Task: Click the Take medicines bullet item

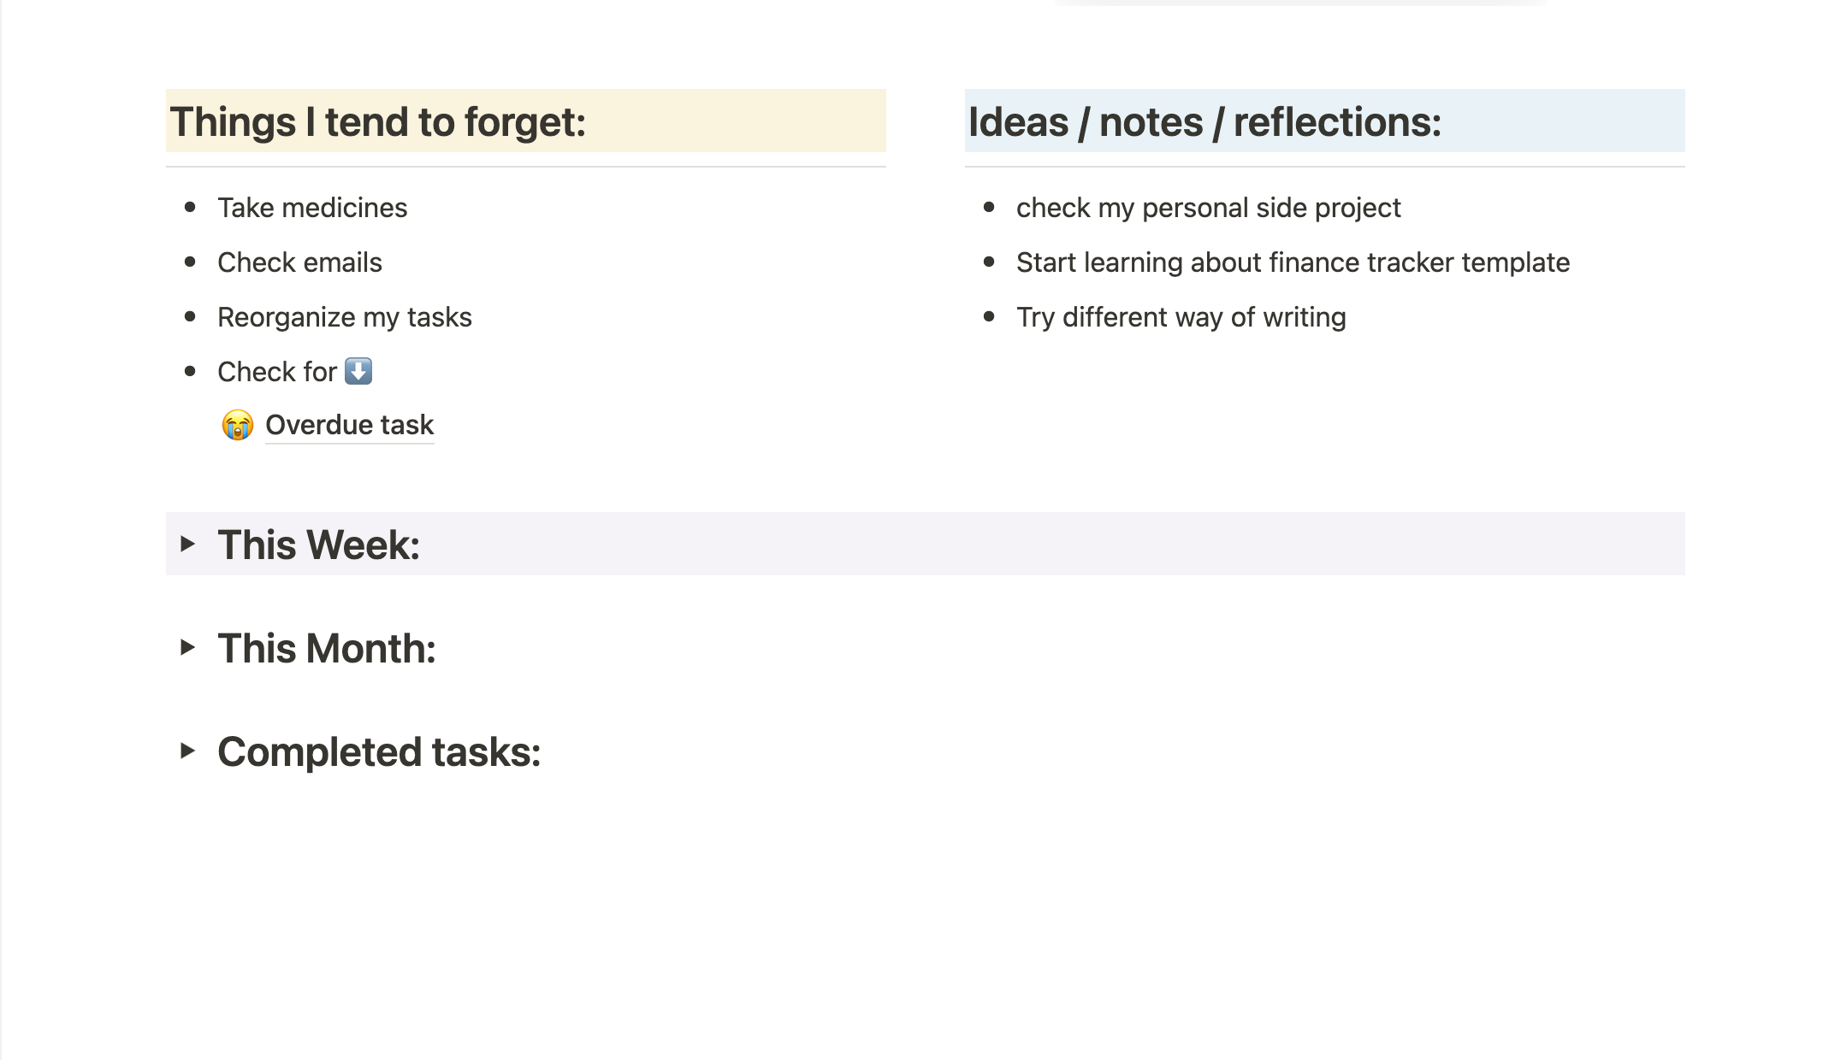Action: click(312, 208)
